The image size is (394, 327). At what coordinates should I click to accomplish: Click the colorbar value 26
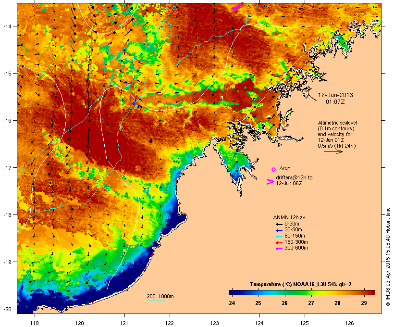coord(285,303)
